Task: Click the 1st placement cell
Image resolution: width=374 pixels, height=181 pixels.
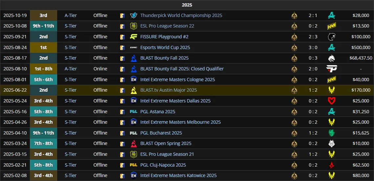Action: click(43, 47)
